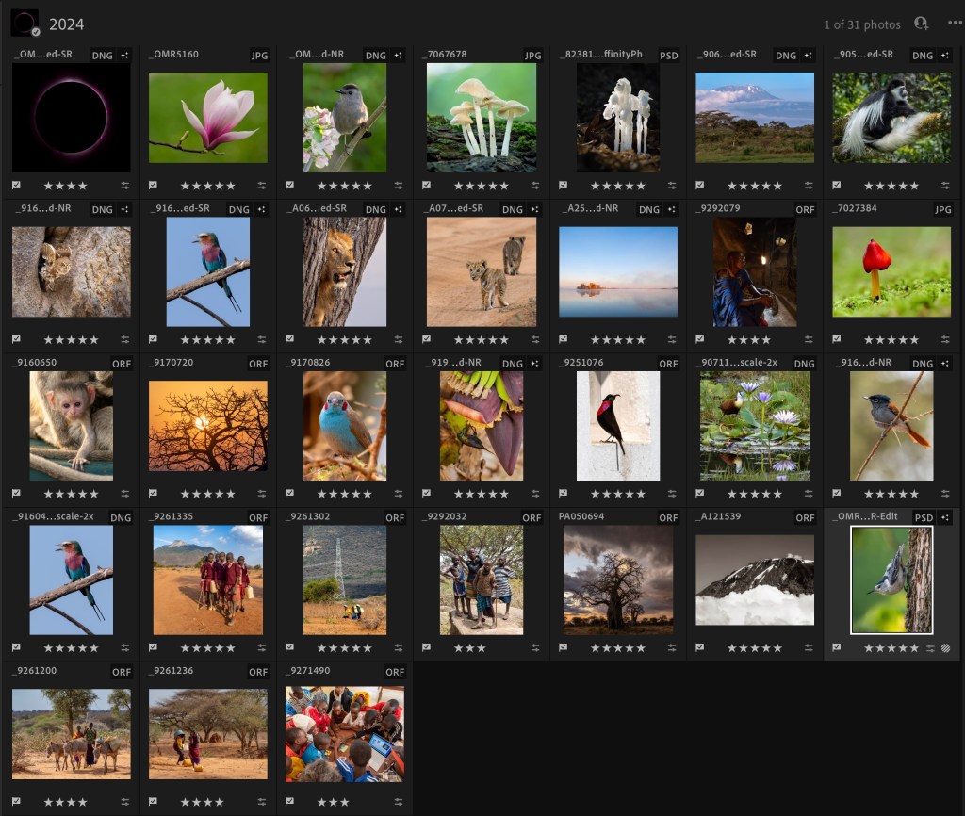
Task: Click the '1 of 31 photos' counter
Action: tap(861, 24)
